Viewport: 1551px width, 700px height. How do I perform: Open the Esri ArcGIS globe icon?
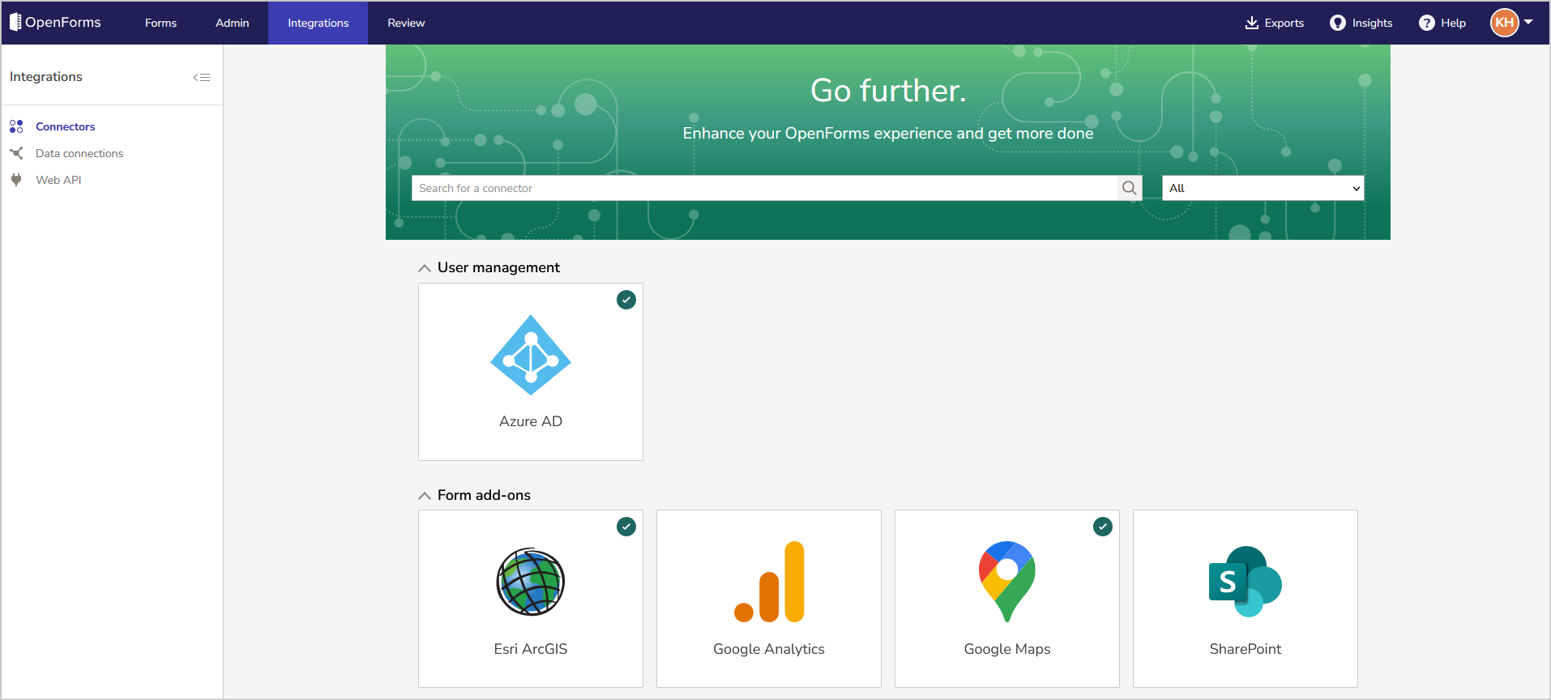point(531,582)
